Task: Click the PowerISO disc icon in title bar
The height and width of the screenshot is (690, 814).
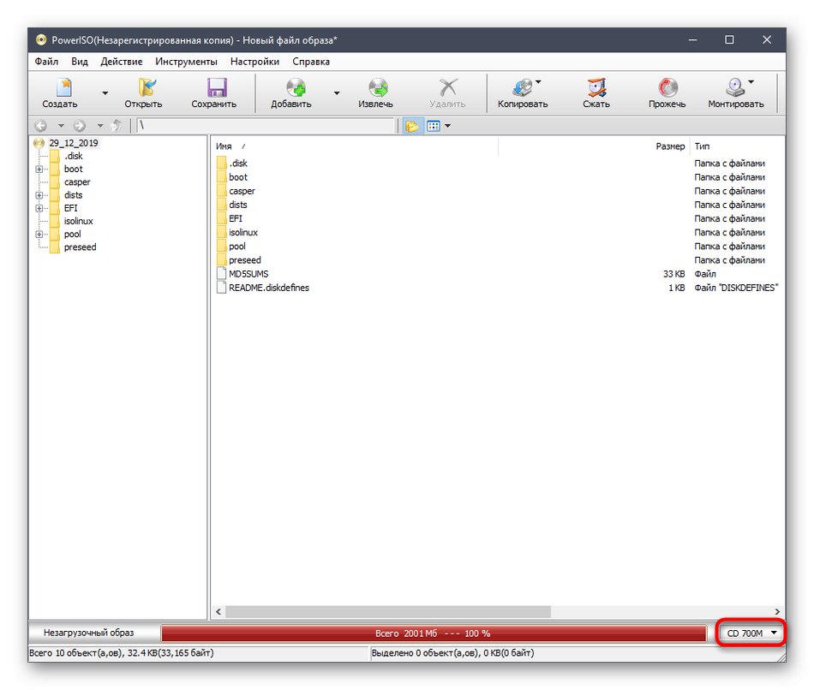Action: click(x=40, y=40)
